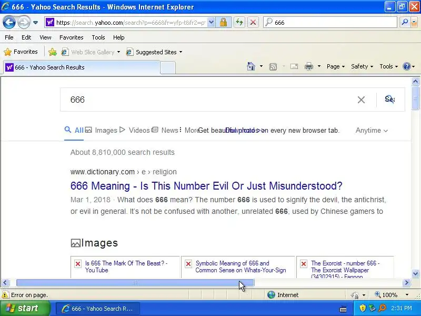Open the Safety command menu
Image resolution: width=421 pixels, height=316 pixels.
pyautogui.click(x=362, y=66)
